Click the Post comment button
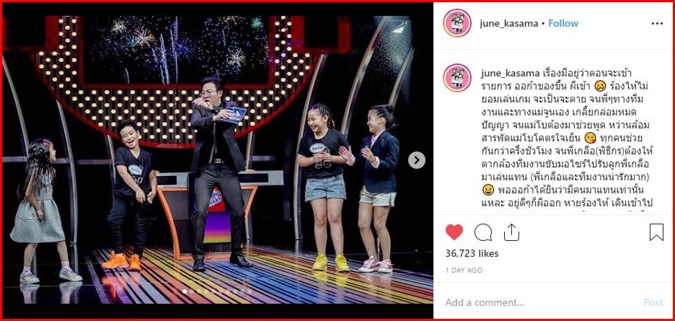Image resolution: width=675 pixels, height=321 pixels. click(653, 302)
